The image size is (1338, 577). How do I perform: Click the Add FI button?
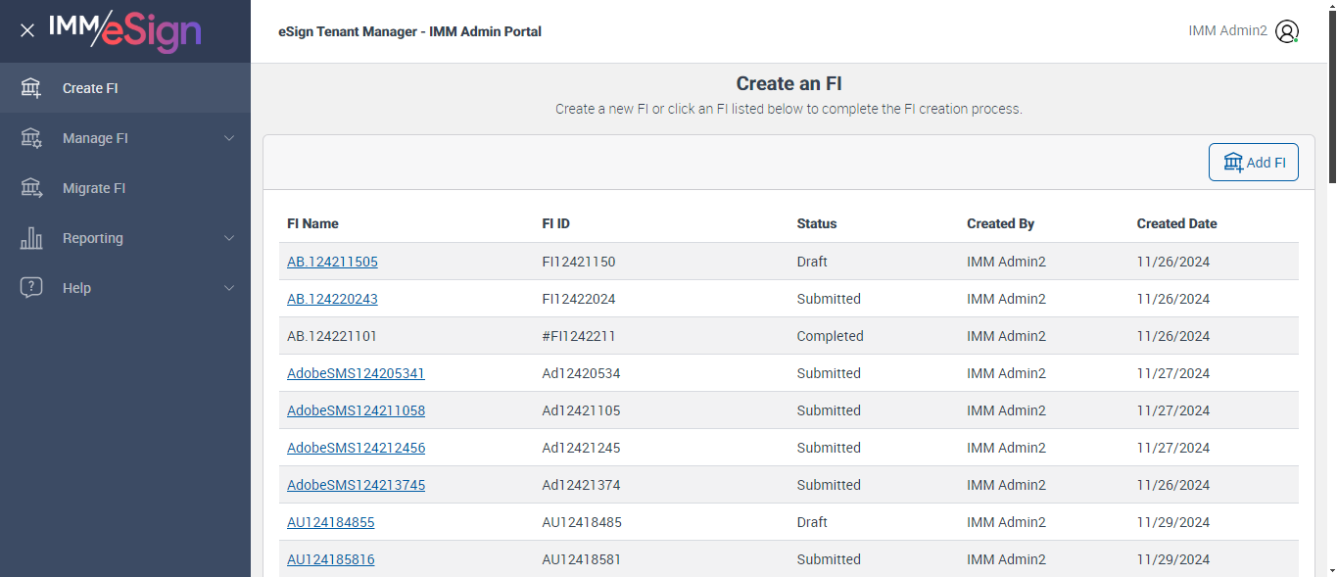click(x=1254, y=163)
